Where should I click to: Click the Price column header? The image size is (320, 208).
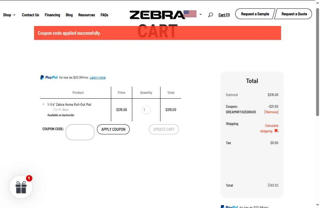pos(122,92)
